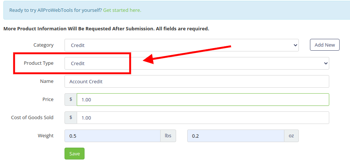Screen dimensions: 350x168
Task: Click the dollar sign beside Price
Action: click(71, 100)
